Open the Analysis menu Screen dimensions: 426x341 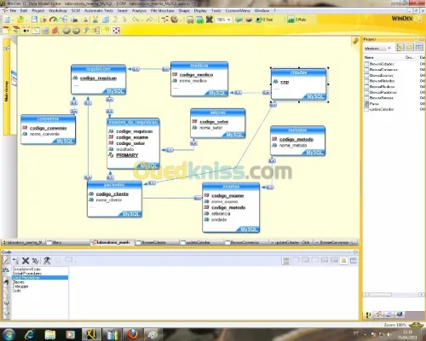pyautogui.click(x=139, y=10)
